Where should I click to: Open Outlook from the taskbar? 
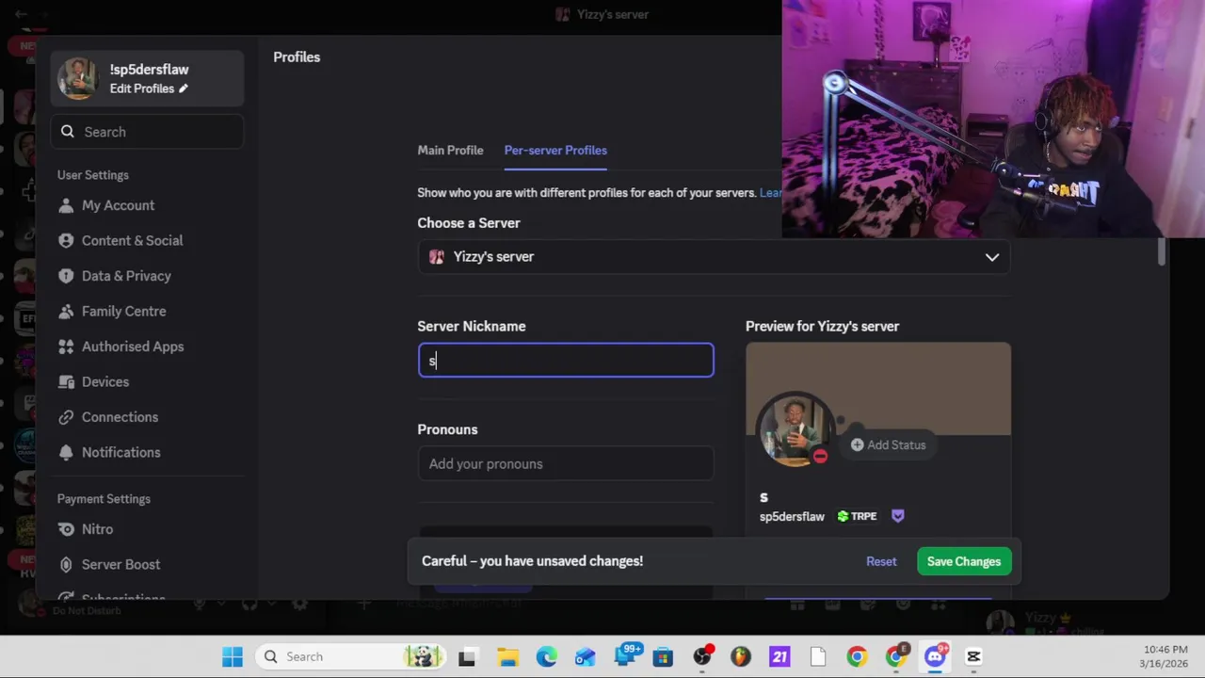point(585,656)
